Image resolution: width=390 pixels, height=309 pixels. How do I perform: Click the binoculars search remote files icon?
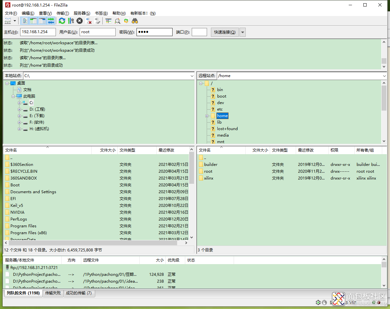pos(135,21)
